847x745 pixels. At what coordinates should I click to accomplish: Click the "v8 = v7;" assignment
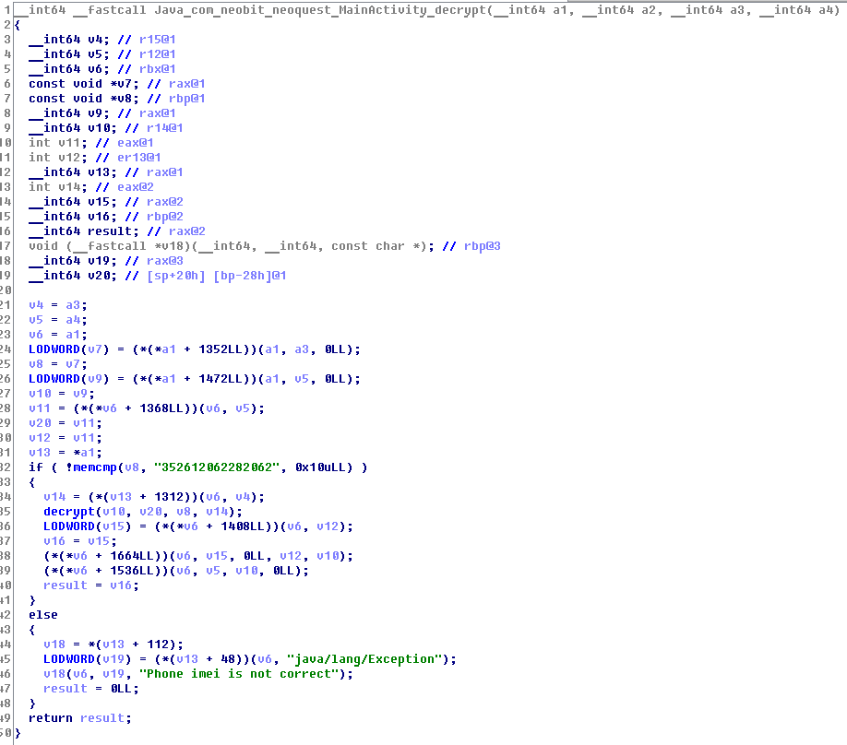tap(58, 364)
